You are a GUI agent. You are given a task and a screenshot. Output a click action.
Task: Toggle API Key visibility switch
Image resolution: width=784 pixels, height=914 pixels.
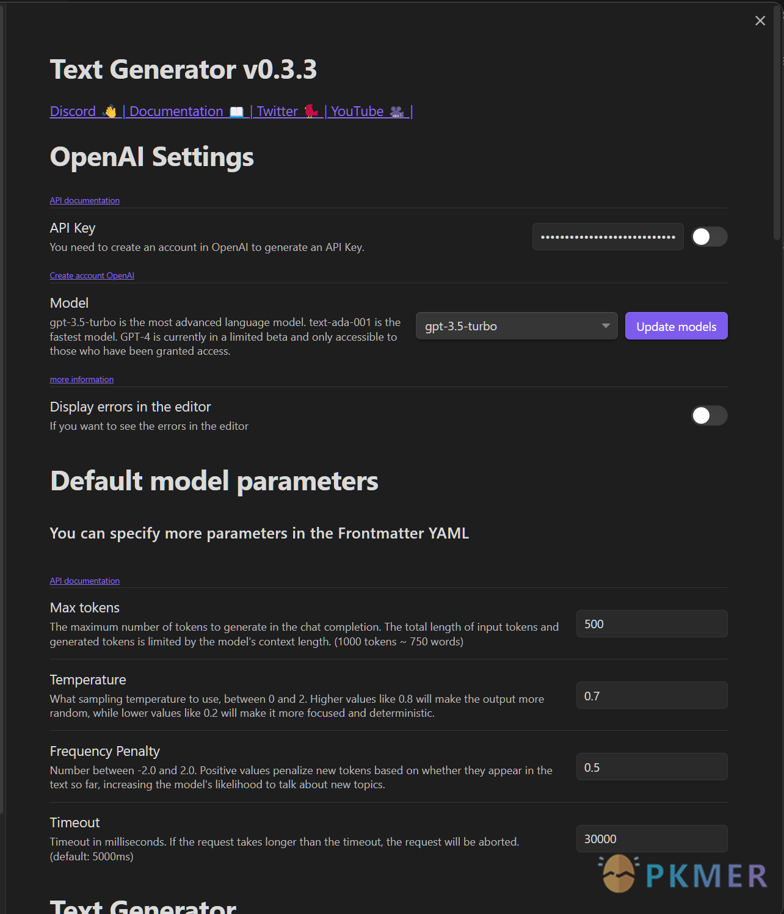(x=709, y=237)
